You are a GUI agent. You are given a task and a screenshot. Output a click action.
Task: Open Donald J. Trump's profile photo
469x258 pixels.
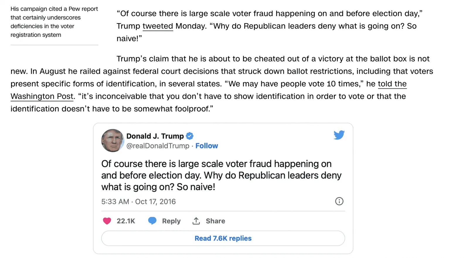pos(113,140)
